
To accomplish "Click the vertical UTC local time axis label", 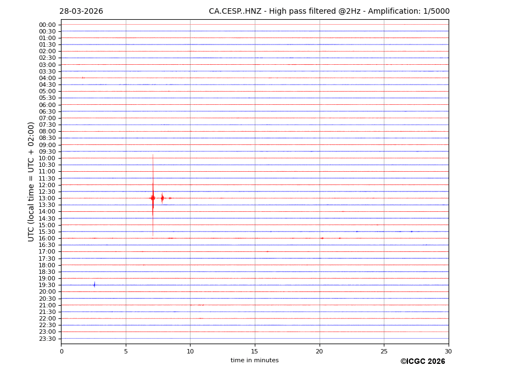I will [31, 181].
